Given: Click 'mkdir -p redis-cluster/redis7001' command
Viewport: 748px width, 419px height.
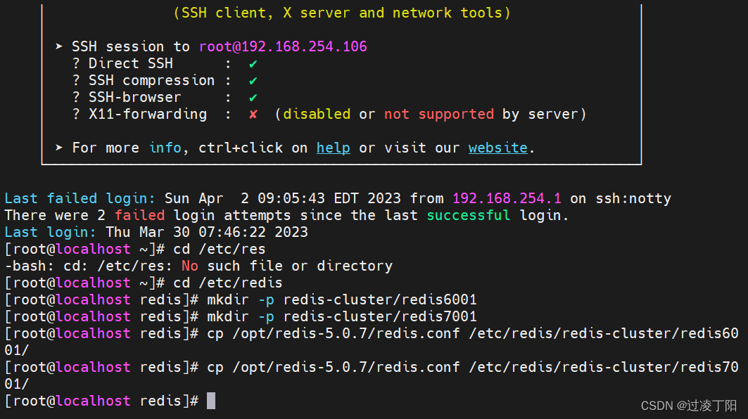Looking at the screenshot, I should point(341,316).
